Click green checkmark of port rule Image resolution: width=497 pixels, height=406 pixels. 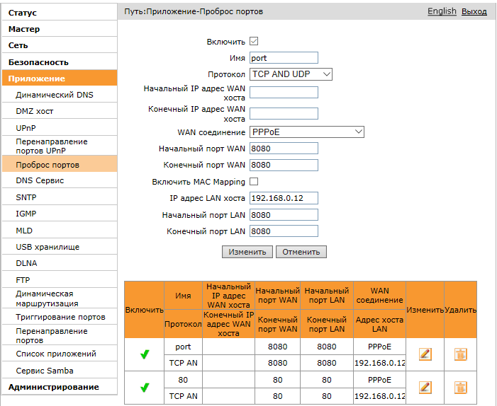tap(145, 354)
